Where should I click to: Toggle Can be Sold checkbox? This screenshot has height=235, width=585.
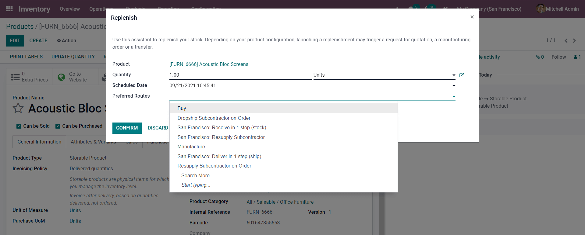(x=19, y=126)
